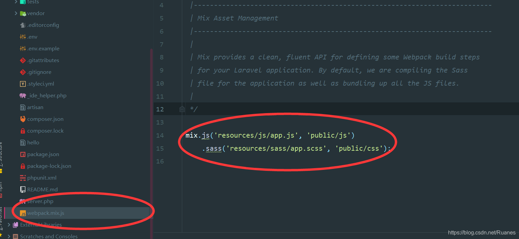Click the .editorconfig file icon
The image size is (519, 239).
tap(23, 25)
